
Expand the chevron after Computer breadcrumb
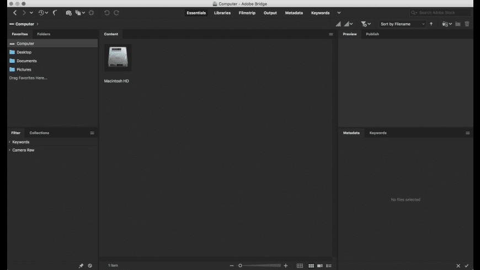(x=38, y=24)
